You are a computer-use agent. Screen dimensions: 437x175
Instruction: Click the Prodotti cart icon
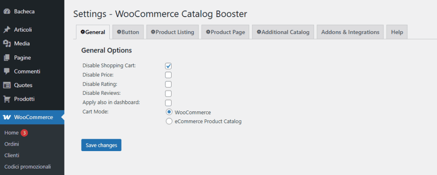click(7, 99)
